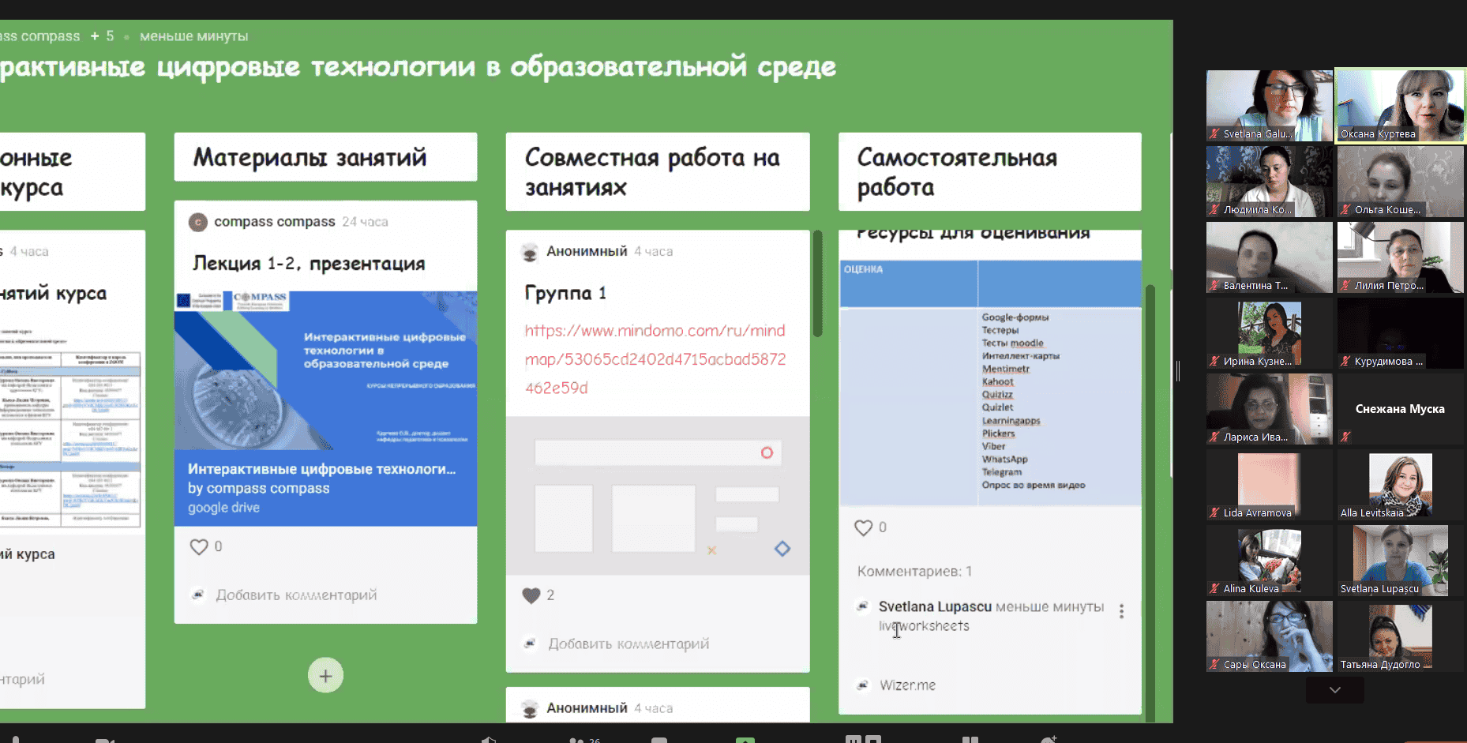Click the Анонимный avatar on Группа 1 post
Screen dimensions: 1467x743
coord(530,253)
